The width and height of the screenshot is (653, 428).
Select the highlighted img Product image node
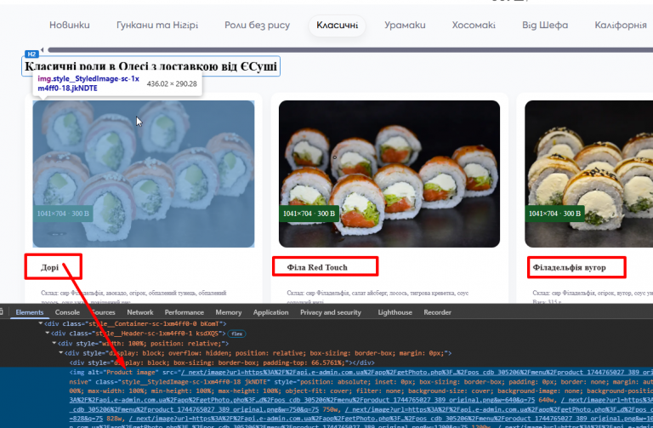click(326, 397)
